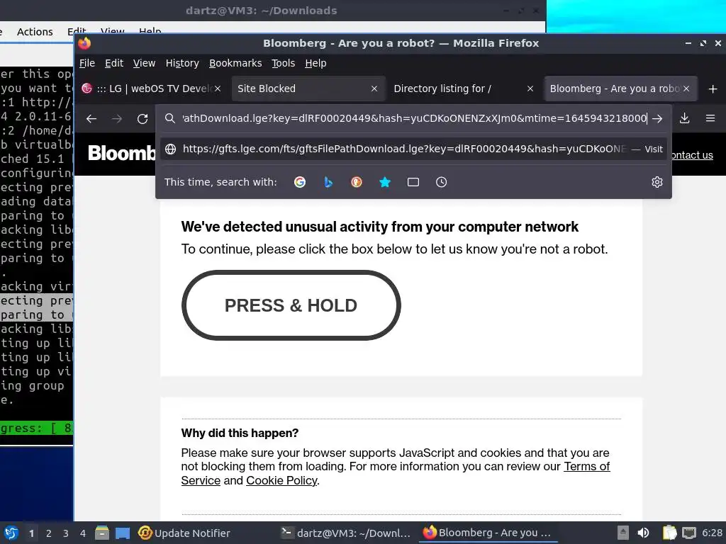Image resolution: width=726 pixels, height=544 pixels.
Task: Open the Firefox hamburger application menu
Action: click(x=710, y=118)
